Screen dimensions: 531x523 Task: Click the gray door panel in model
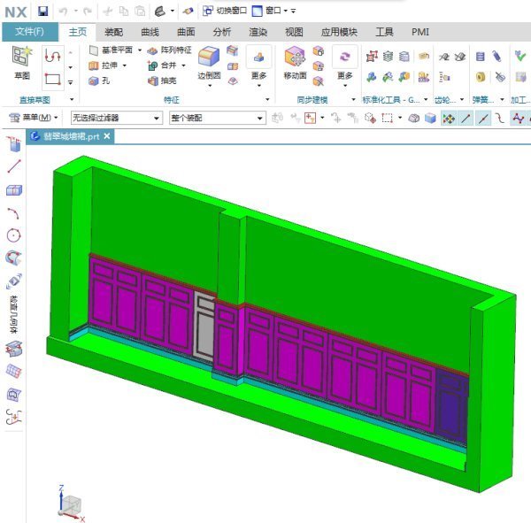coord(204,327)
